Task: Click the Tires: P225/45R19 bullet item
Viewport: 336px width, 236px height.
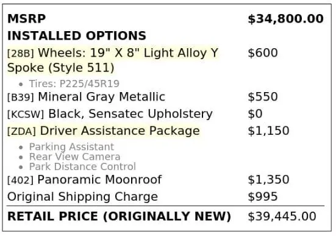Action: point(74,84)
